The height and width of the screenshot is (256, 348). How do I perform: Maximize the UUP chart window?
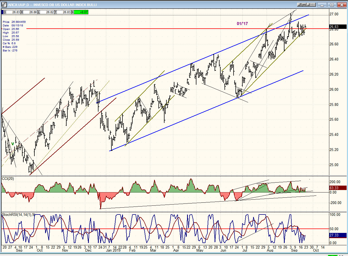click(x=332, y=5)
